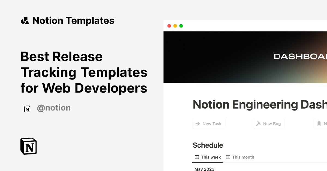Select the May 2023 schedule entry
The image size is (327, 171).
(x=204, y=169)
